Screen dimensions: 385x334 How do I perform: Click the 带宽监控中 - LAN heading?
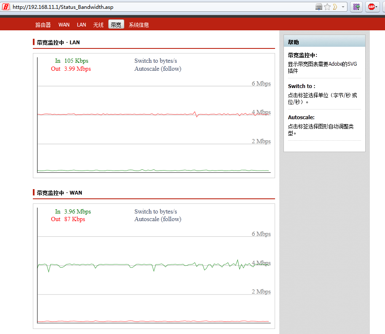point(59,43)
